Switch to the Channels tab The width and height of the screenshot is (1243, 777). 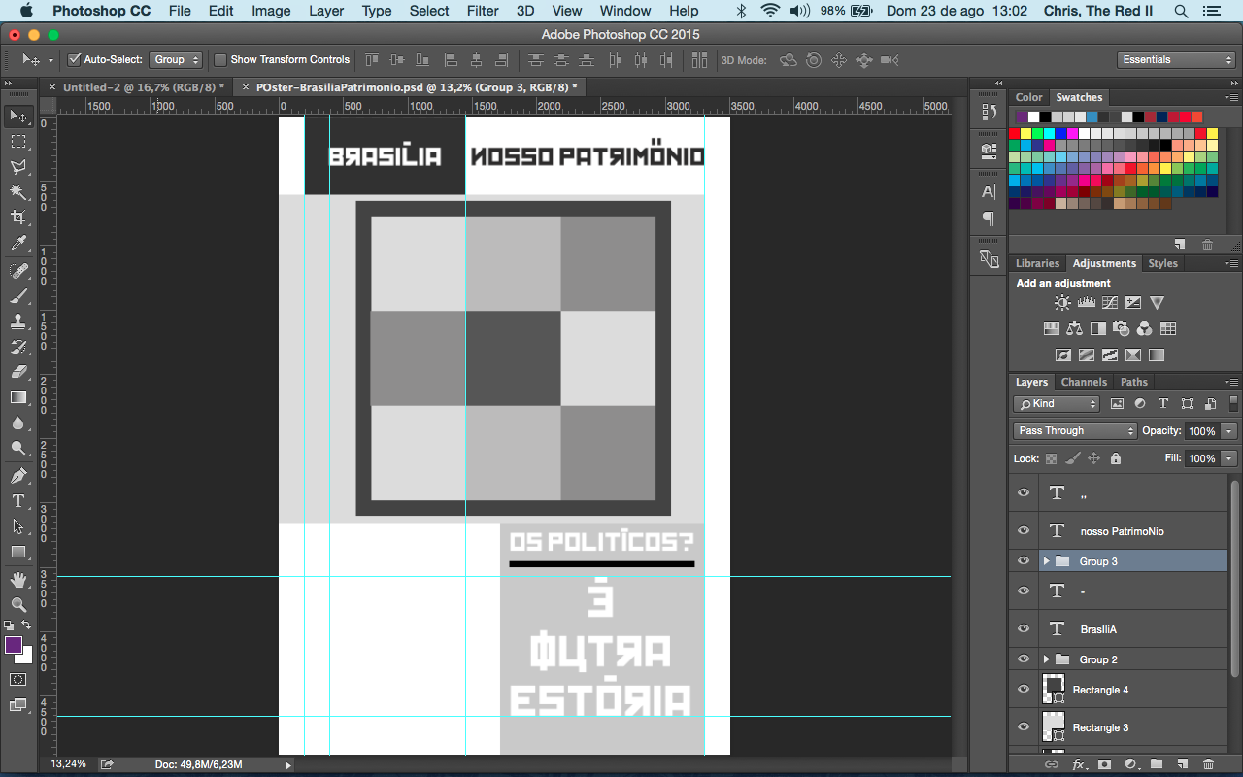point(1084,382)
